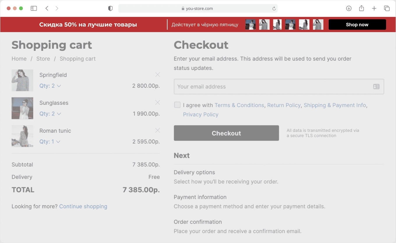Show the tab overview icon

click(x=387, y=8)
